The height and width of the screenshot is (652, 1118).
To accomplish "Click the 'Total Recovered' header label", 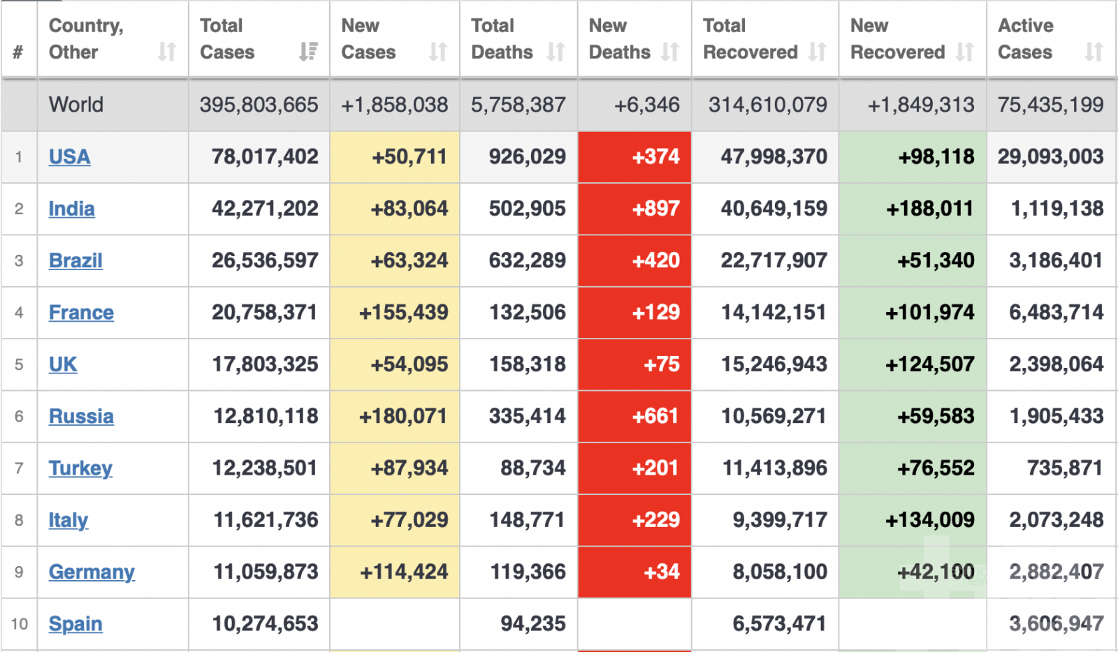I will (750, 38).
